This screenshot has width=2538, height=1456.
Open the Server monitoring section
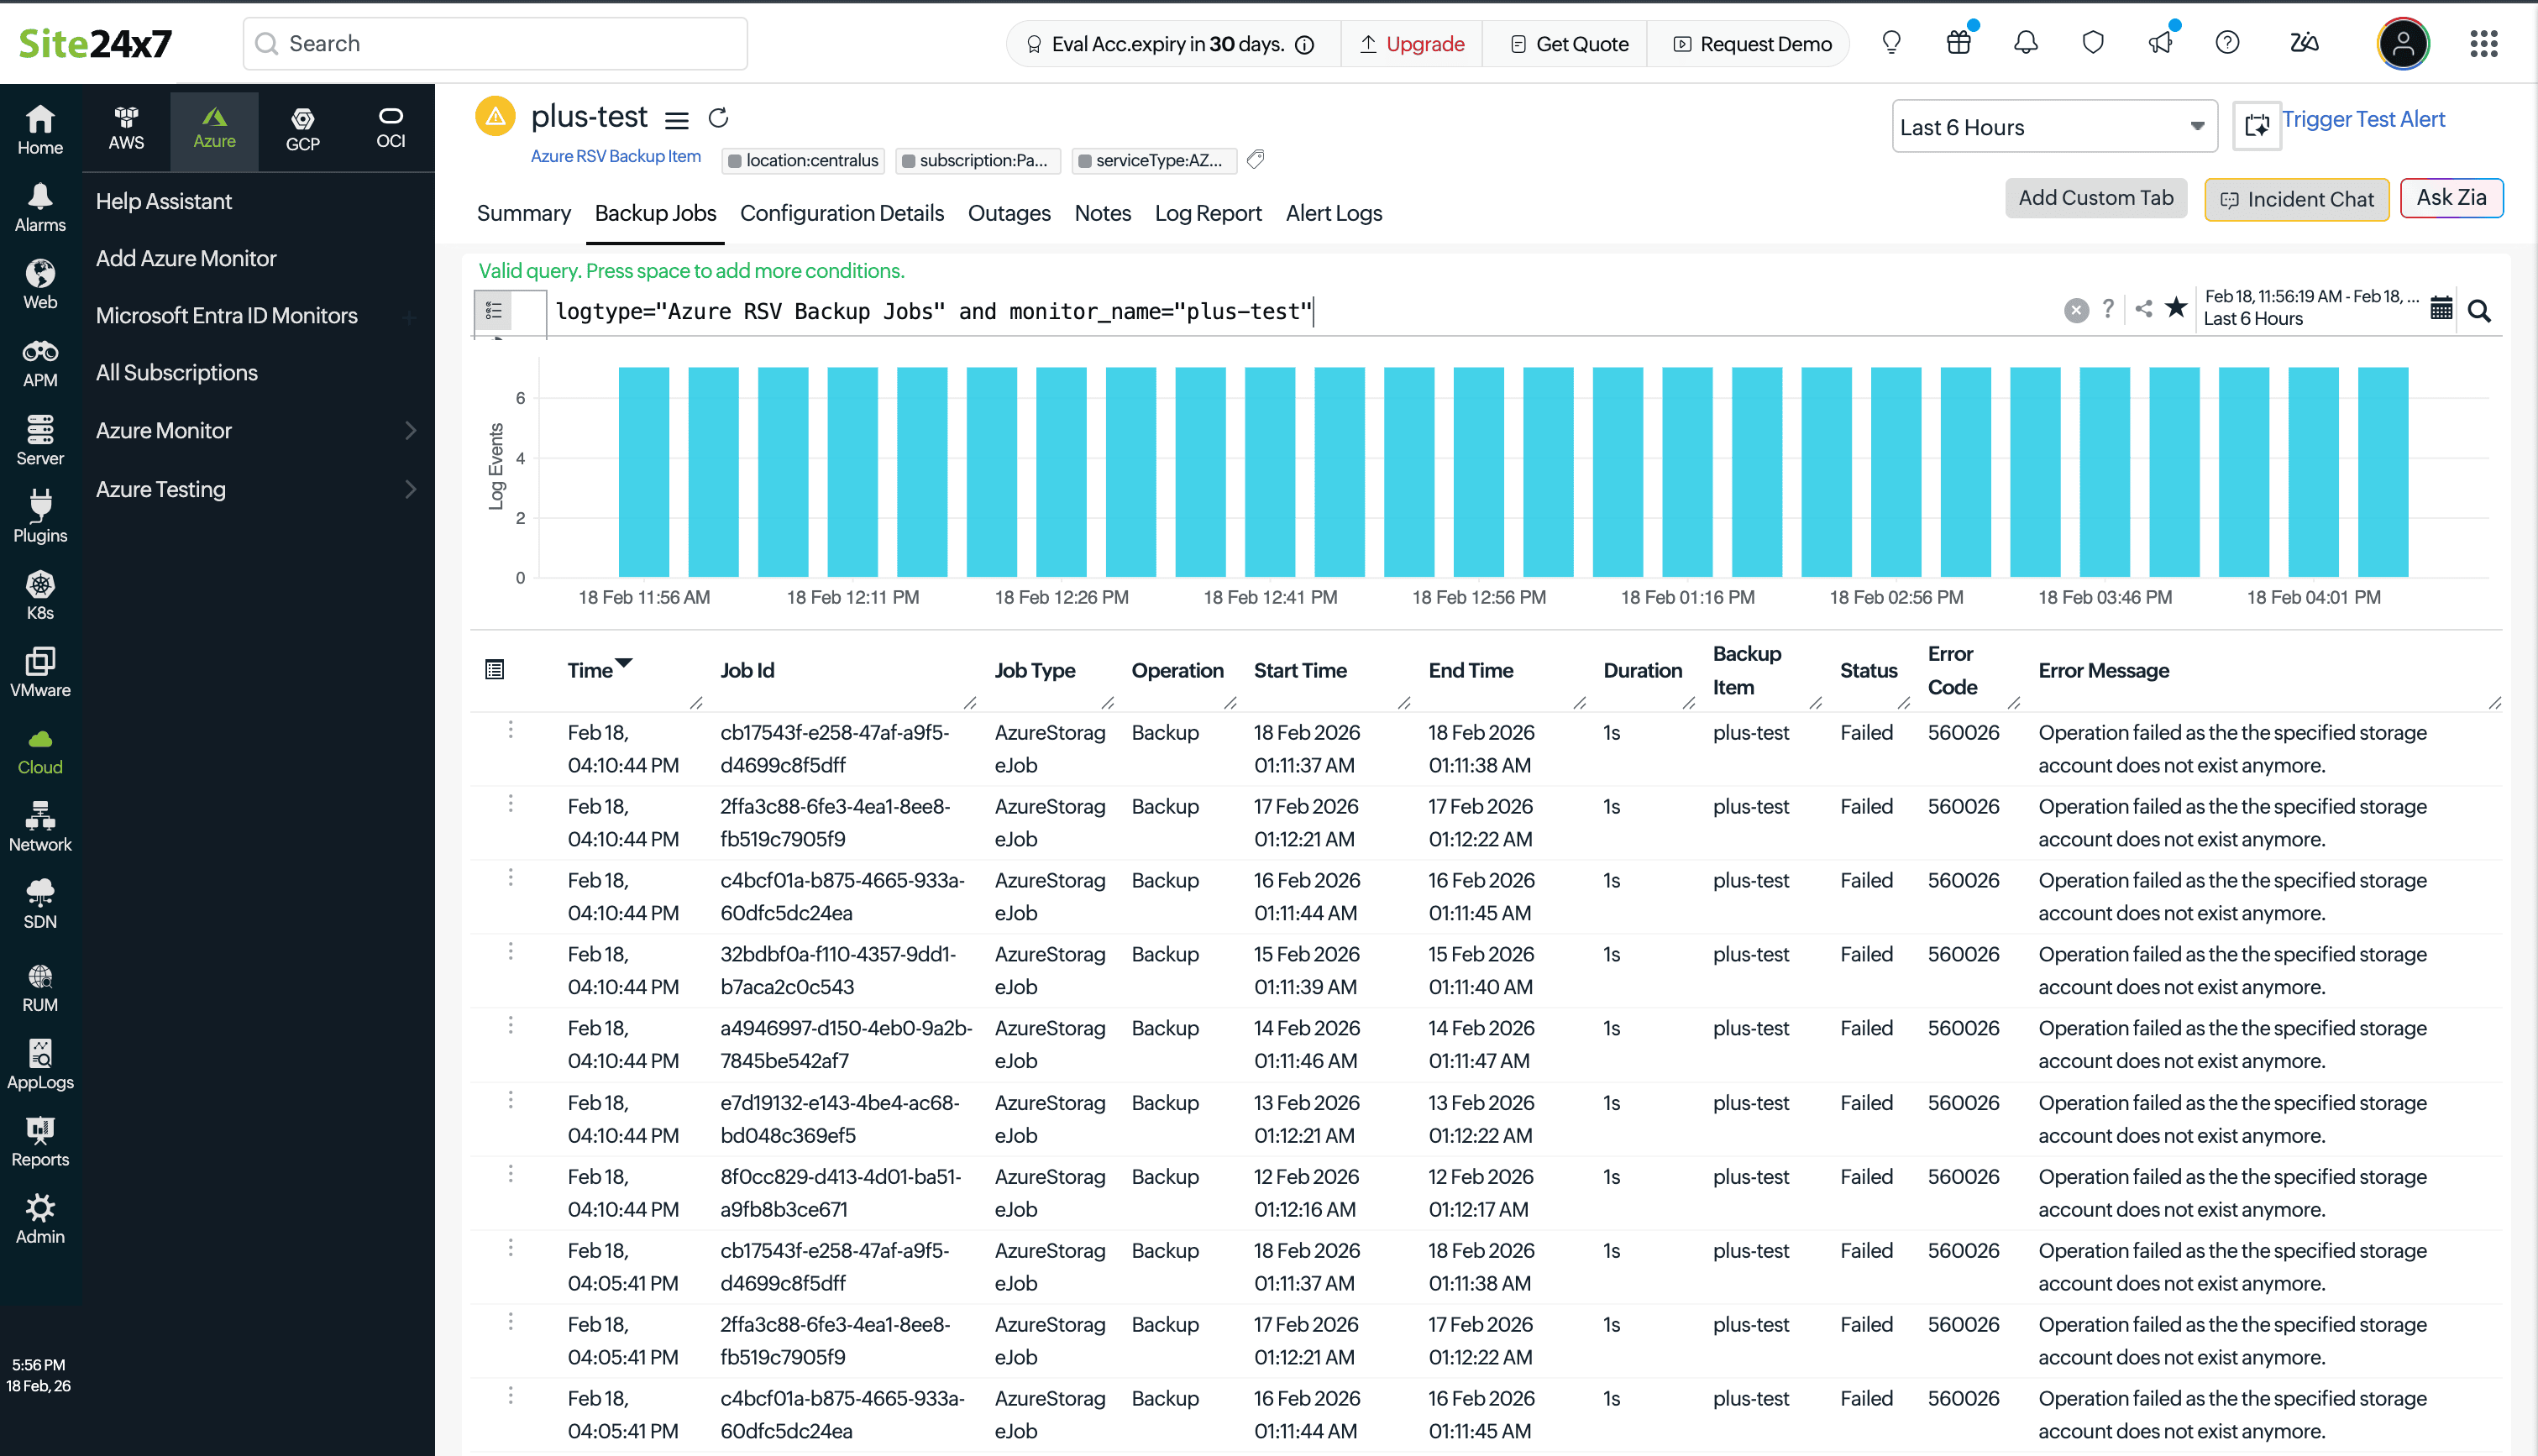[x=40, y=441]
